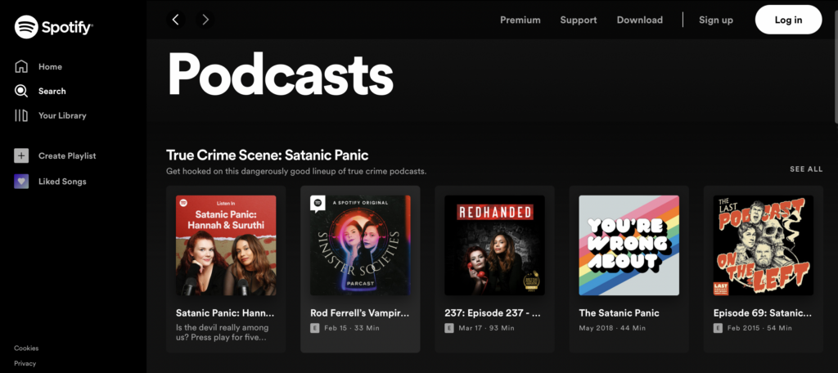Open Liked Songs
Viewport: 838px width, 373px height.
tap(62, 182)
